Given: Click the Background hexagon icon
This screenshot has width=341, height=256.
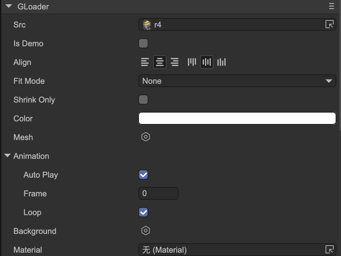Looking at the screenshot, I should [x=145, y=231].
